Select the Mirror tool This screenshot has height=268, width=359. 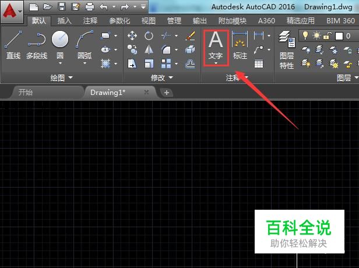pyautogui.click(x=149, y=50)
